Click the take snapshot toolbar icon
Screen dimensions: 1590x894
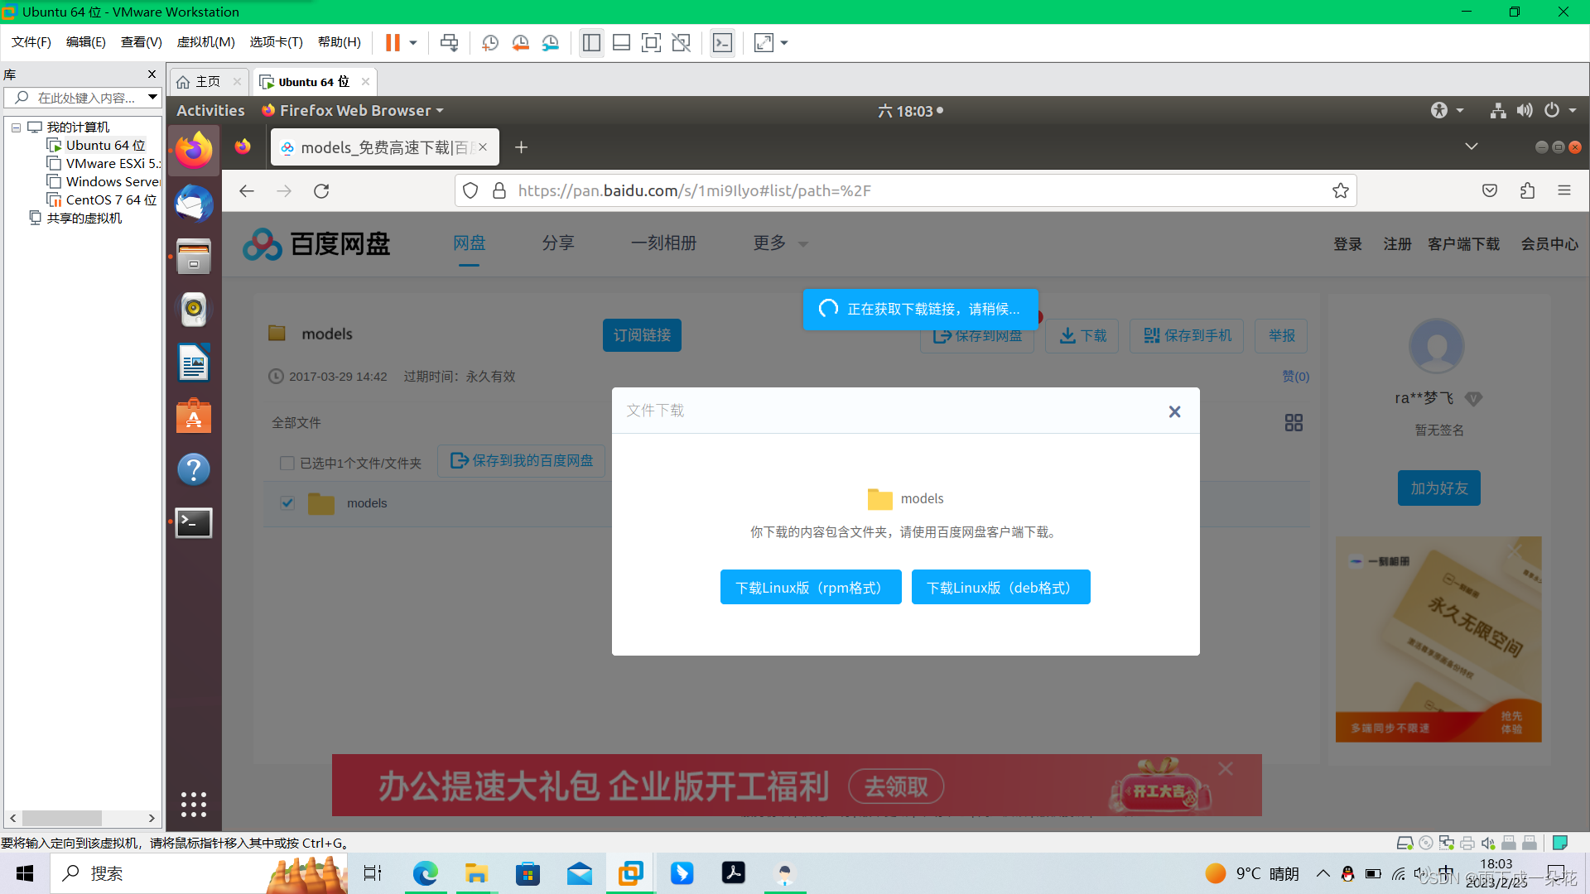point(490,42)
